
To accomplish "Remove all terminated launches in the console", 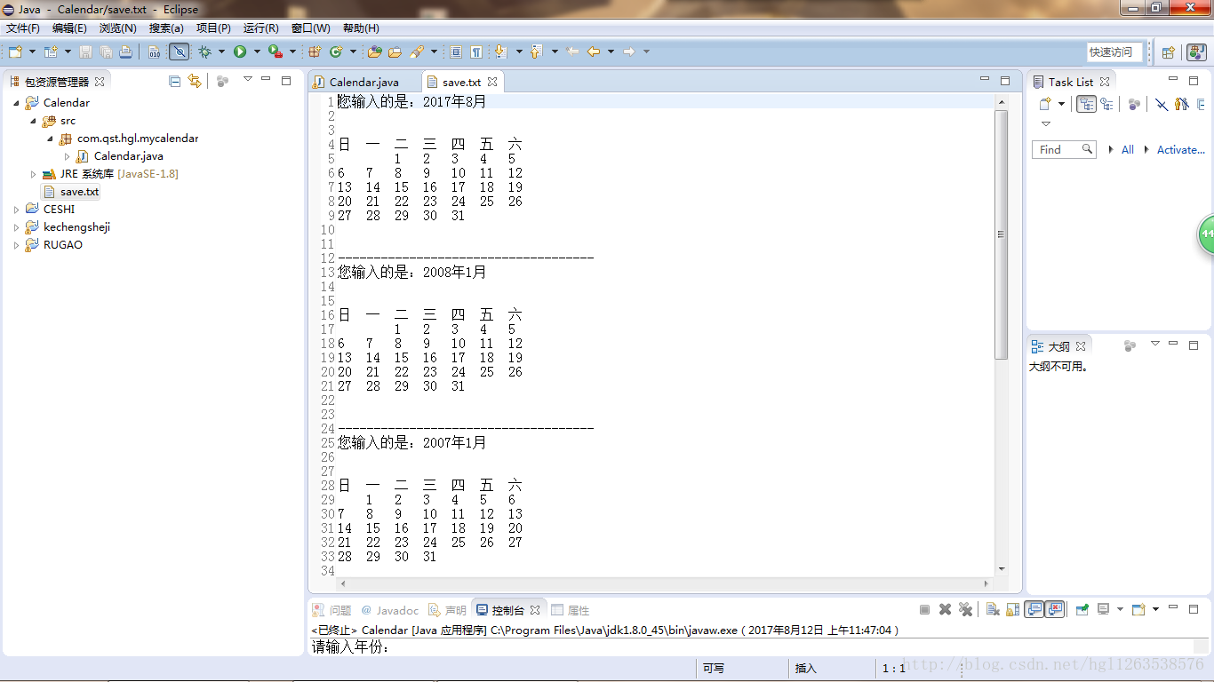I will (965, 610).
